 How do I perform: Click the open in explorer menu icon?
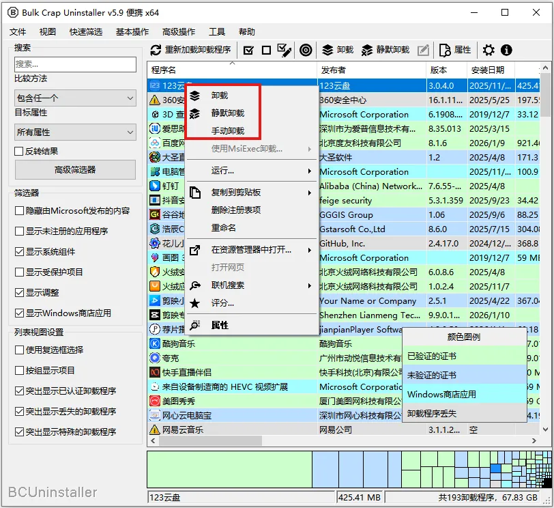194,250
